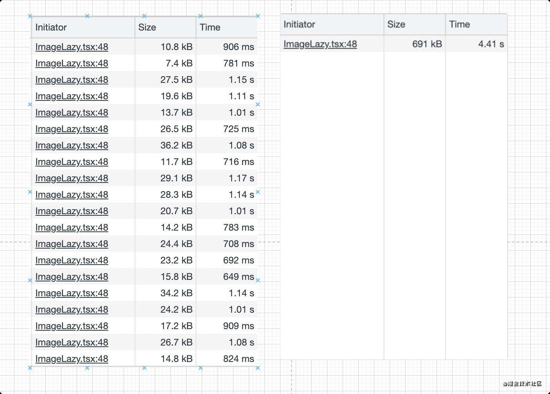Select the 1.15 s time cell
The height and width of the screenshot is (394, 550).
pos(227,80)
